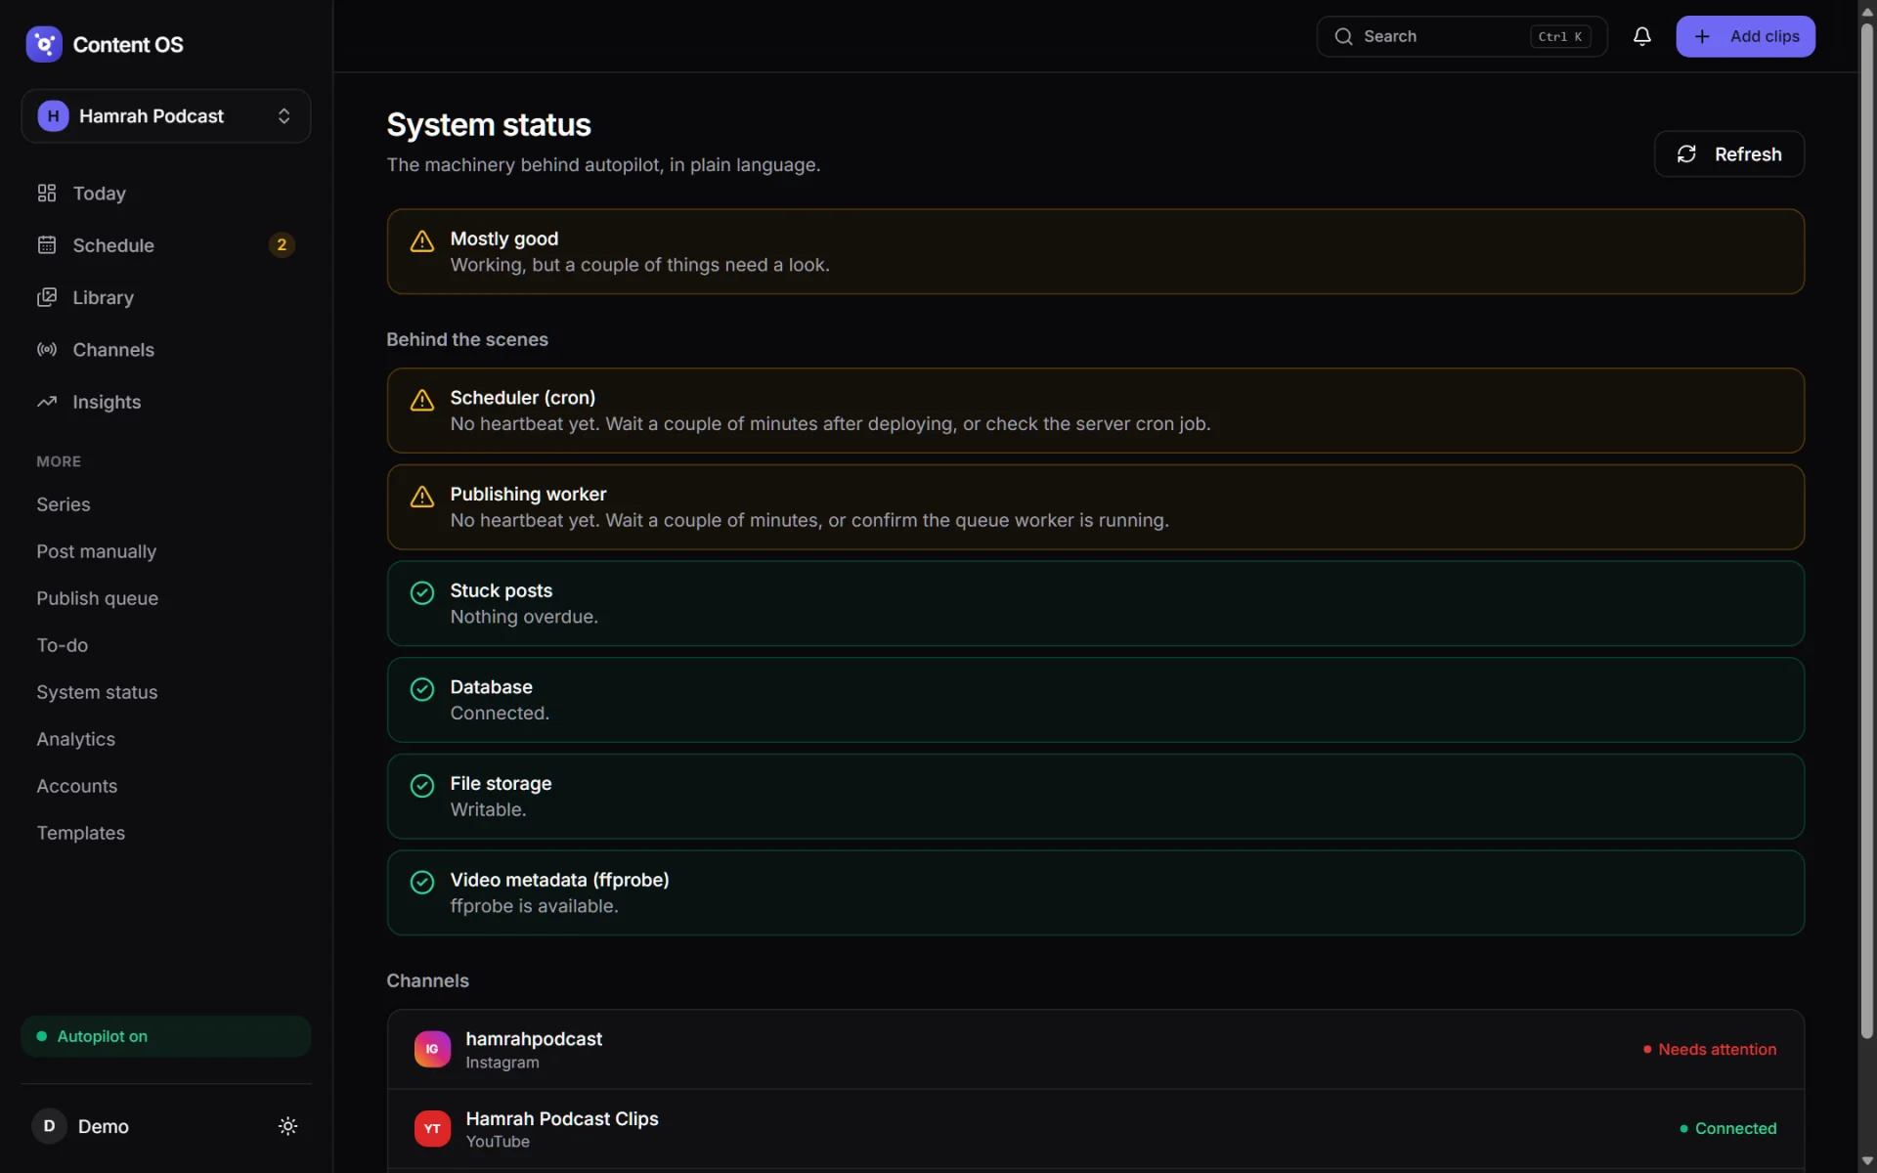Open Analytics page
Viewport: 1877px width, 1173px height.
(76, 739)
